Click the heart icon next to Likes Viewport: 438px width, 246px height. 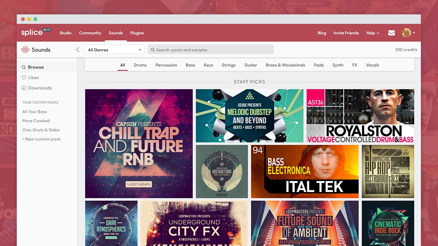(x=24, y=78)
